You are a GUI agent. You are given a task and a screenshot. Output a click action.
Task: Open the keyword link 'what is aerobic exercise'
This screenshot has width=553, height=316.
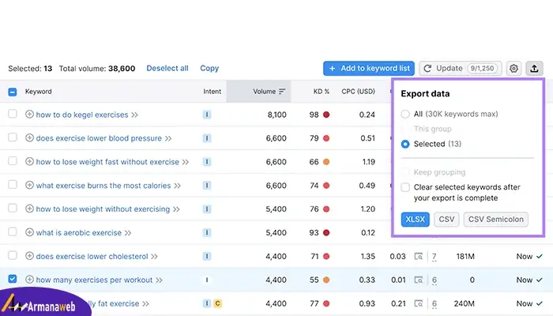pyautogui.click(x=79, y=233)
